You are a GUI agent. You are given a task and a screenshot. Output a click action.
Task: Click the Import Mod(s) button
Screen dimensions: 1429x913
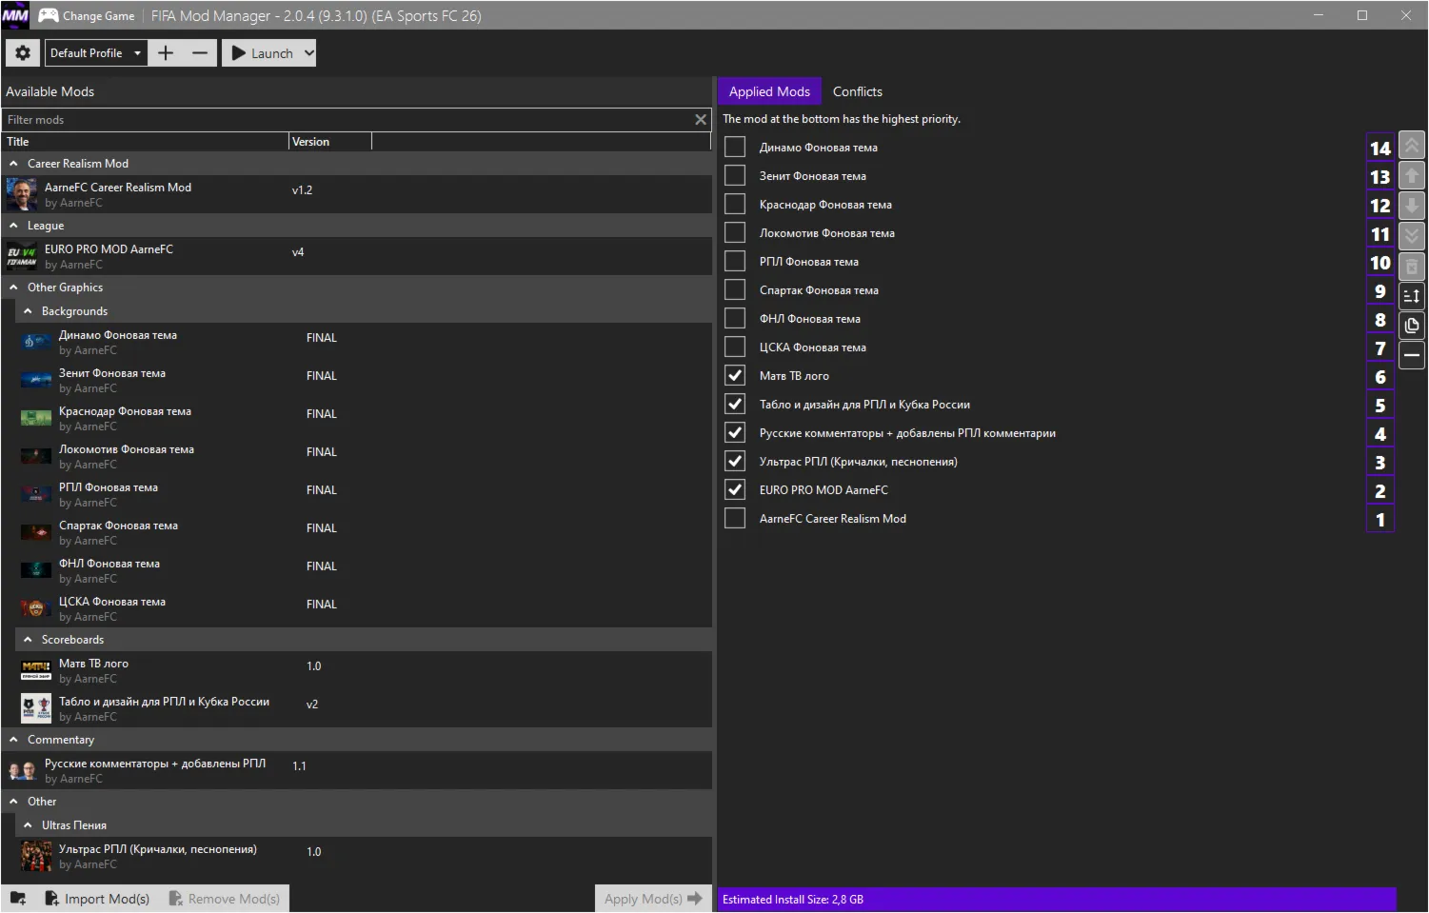tap(98, 899)
